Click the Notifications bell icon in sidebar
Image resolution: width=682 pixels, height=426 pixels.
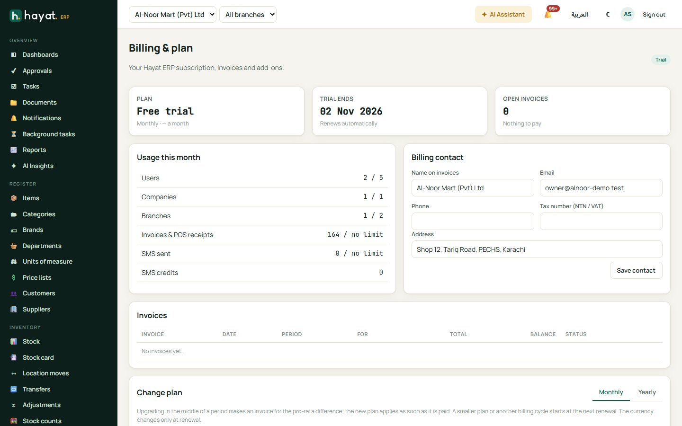[14, 118]
